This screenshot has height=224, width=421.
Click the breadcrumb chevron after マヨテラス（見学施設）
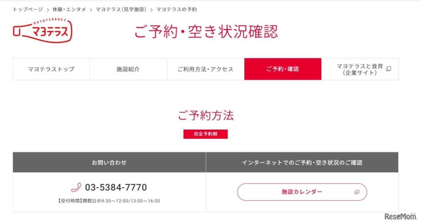point(151,9)
